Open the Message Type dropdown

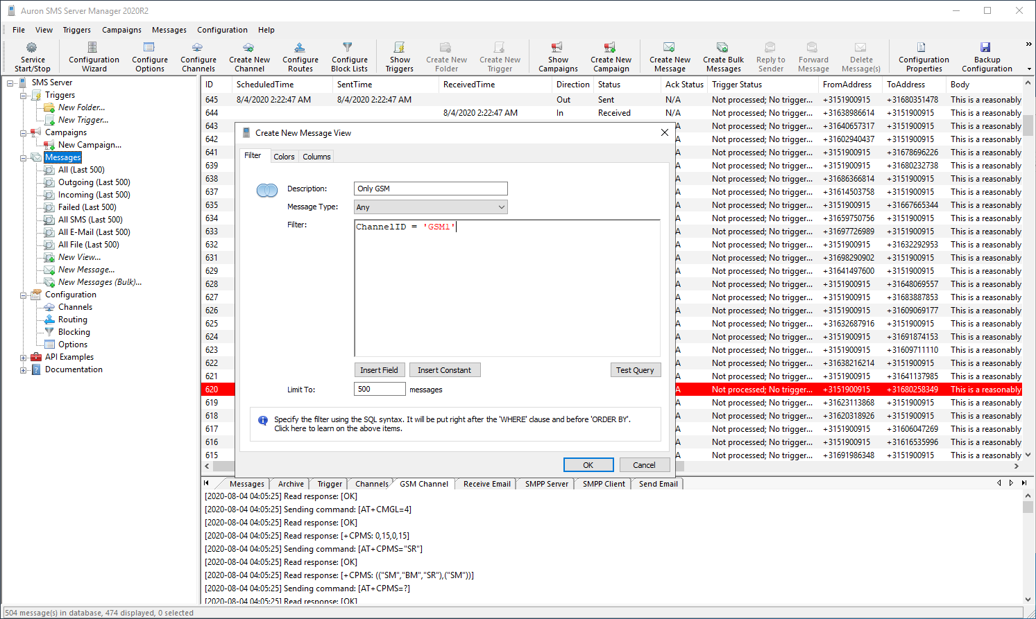pos(430,207)
